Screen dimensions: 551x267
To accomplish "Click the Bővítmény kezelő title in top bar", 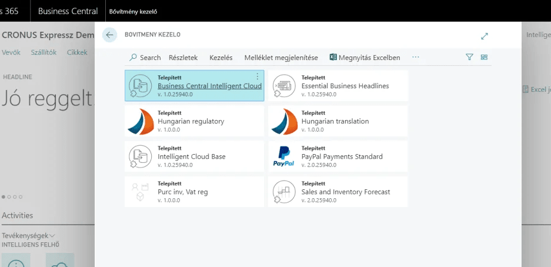I will click(133, 12).
